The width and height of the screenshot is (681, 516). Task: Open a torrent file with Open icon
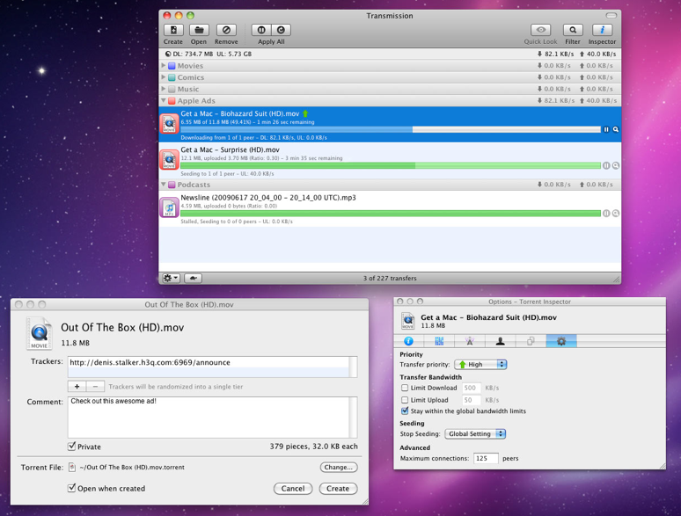(199, 30)
